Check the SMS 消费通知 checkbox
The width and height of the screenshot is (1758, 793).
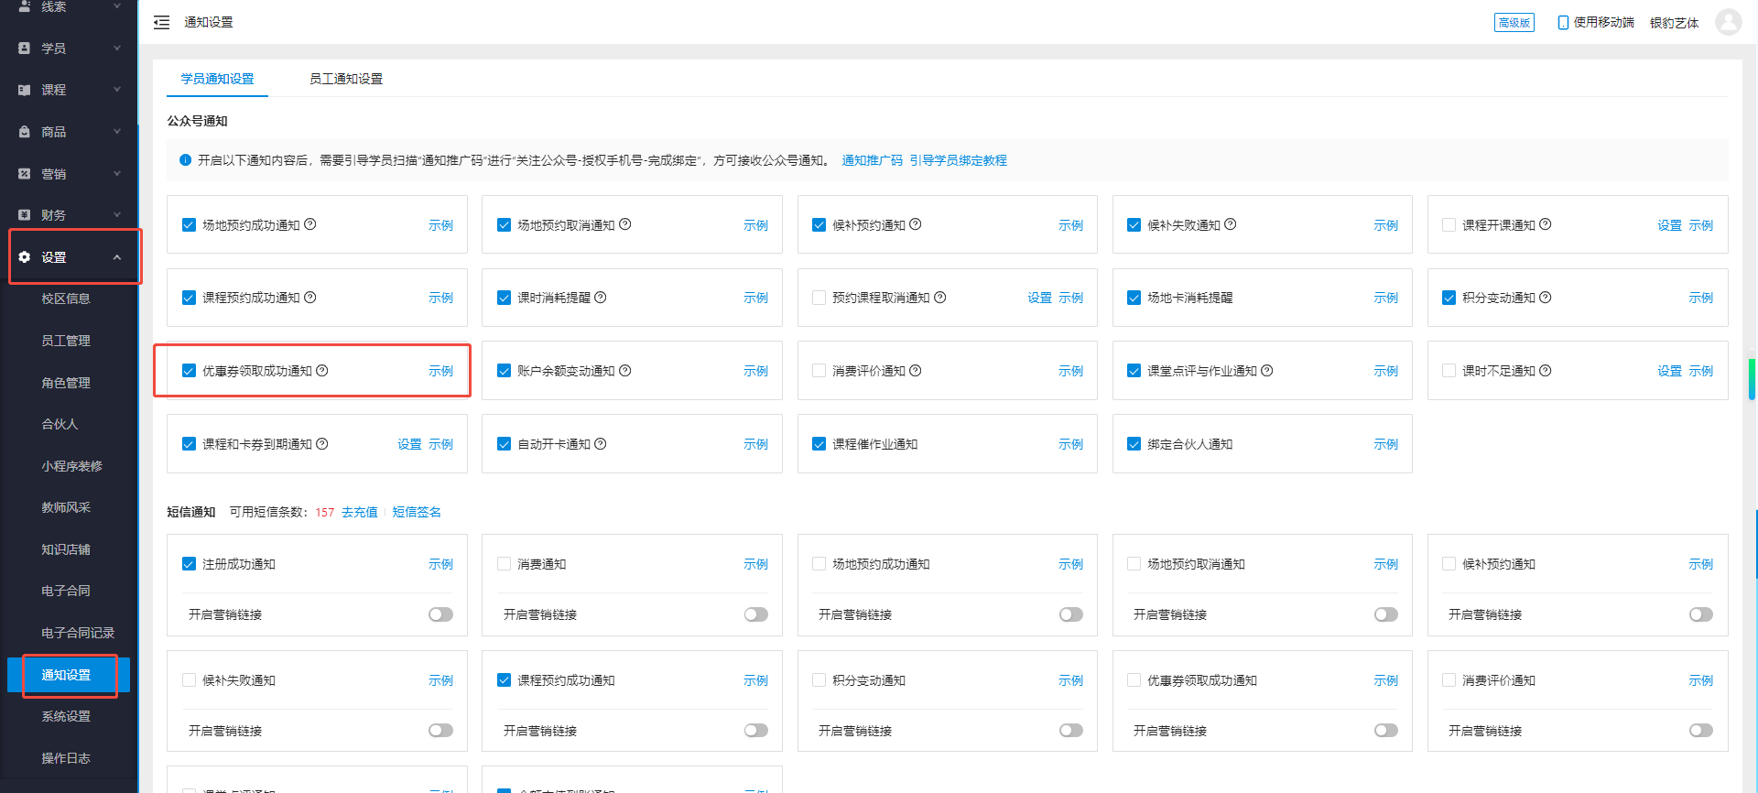(x=504, y=564)
